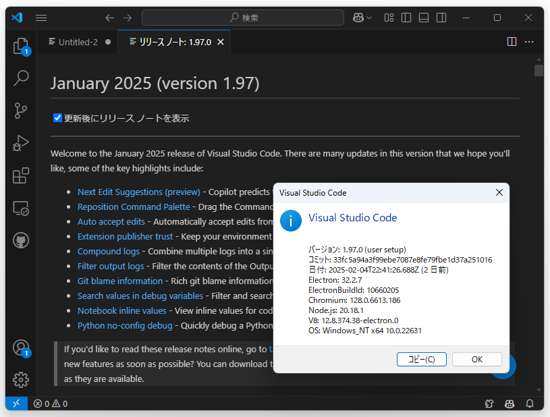Viewport: 550px width, 417px height.
Task: Toggle the primary sidebar visibility
Action: (406, 18)
